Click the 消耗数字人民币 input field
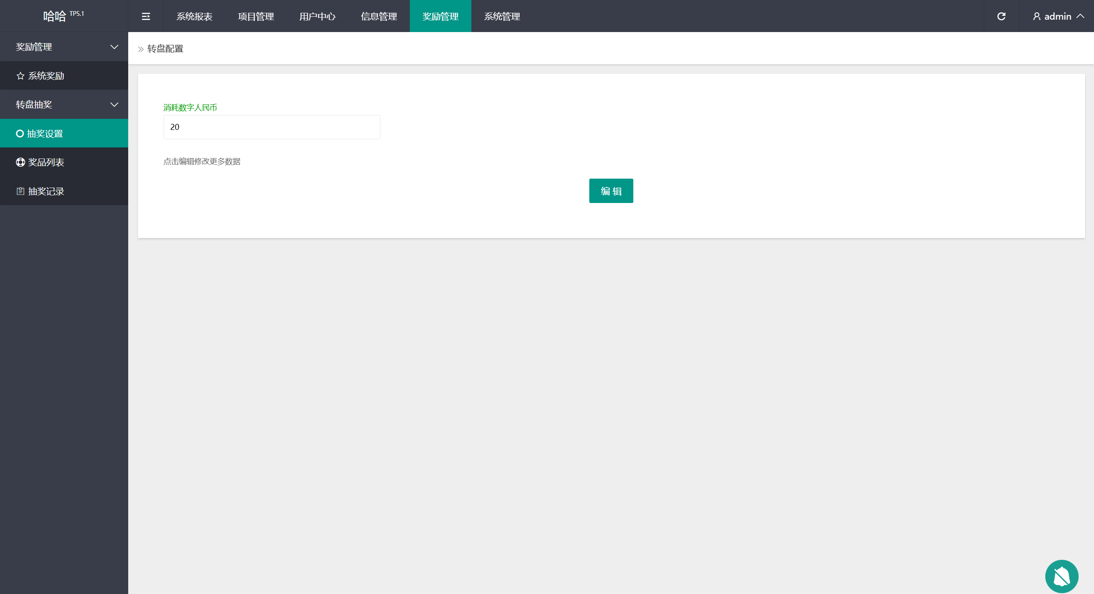Screen dimensions: 1094x594 (x=272, y=127)
